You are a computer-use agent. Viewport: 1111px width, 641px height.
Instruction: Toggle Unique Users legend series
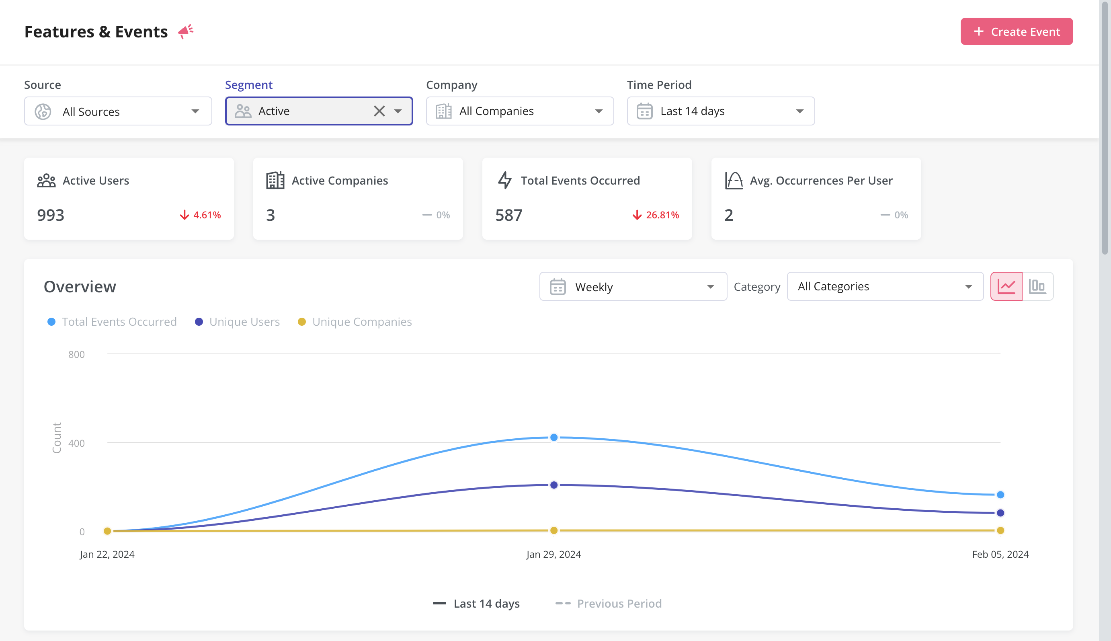[237, 322]
